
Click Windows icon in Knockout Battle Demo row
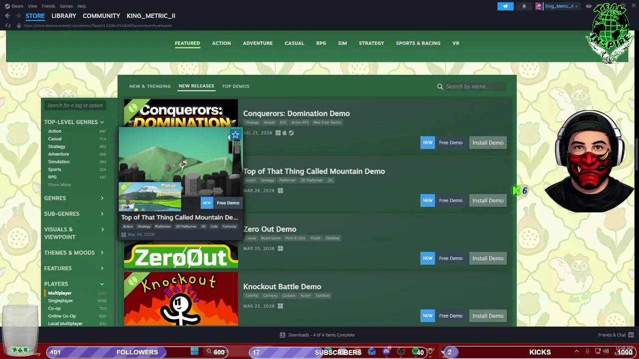point(280,306)
